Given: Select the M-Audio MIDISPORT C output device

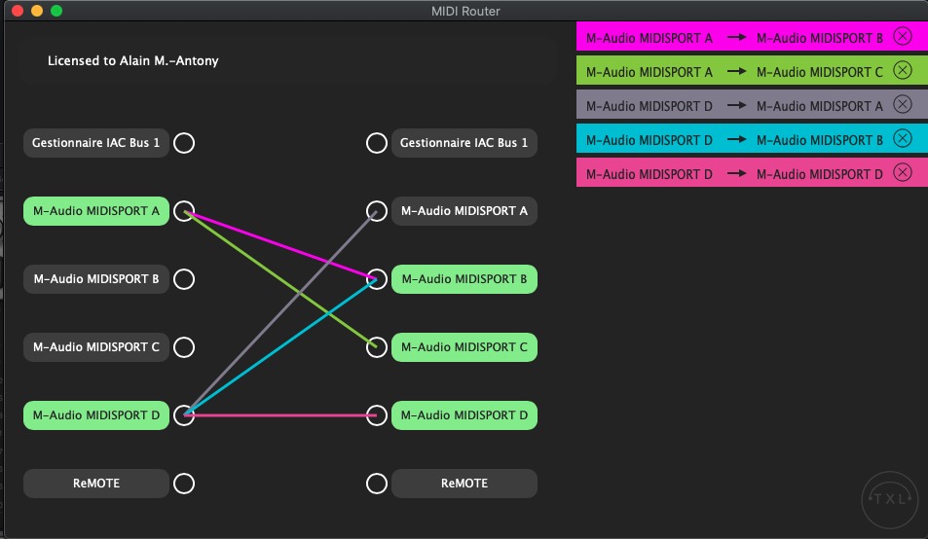Looking at the screenshot, I should coord(464,347).
